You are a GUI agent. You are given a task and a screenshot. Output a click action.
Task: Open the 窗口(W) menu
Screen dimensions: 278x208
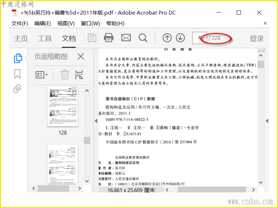click(x=90, y=24)
